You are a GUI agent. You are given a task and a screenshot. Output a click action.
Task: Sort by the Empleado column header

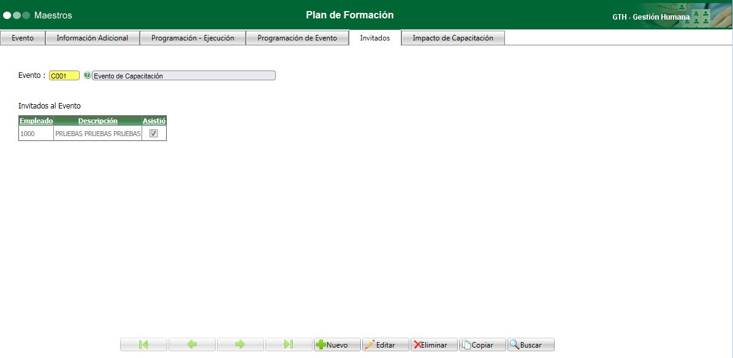(36, 121)
